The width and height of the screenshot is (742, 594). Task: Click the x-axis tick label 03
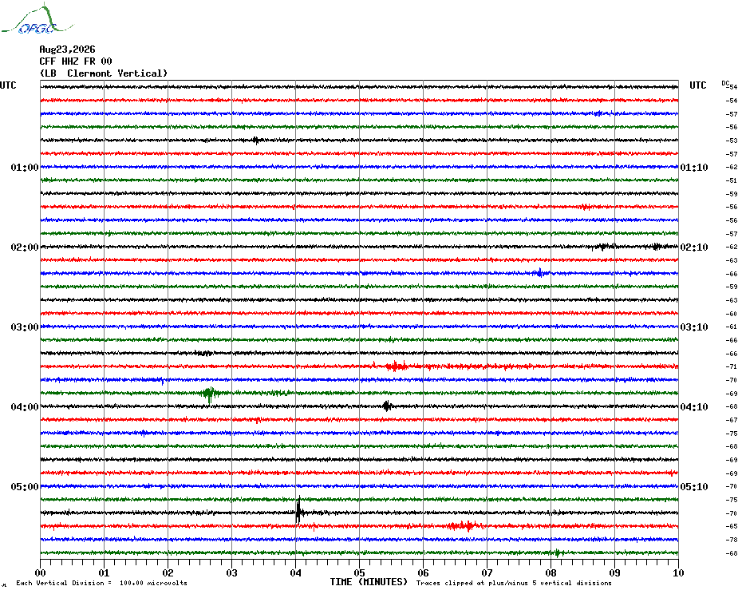[231, 573]
